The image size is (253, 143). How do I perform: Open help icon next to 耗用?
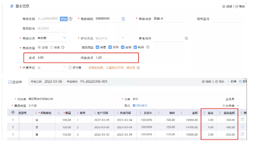[x=148, y=47]
